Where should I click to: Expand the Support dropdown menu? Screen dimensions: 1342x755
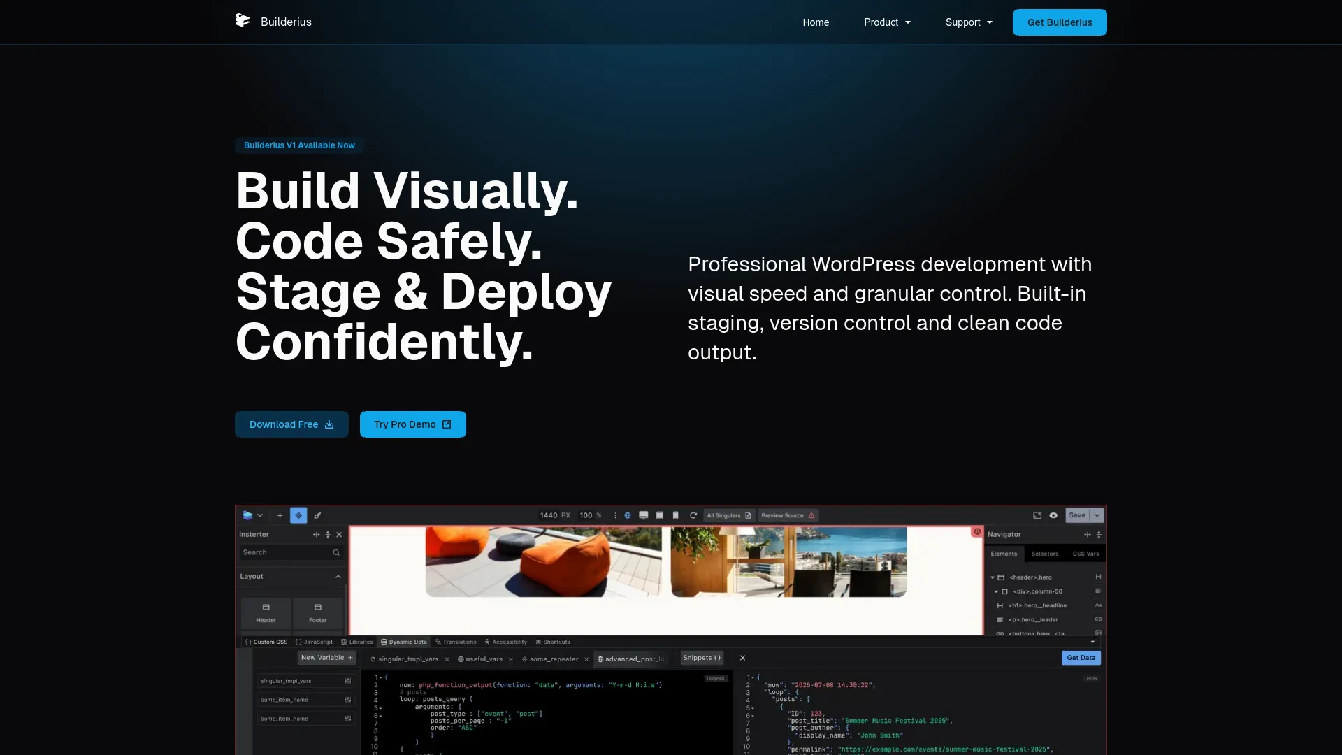coord(969,22)
